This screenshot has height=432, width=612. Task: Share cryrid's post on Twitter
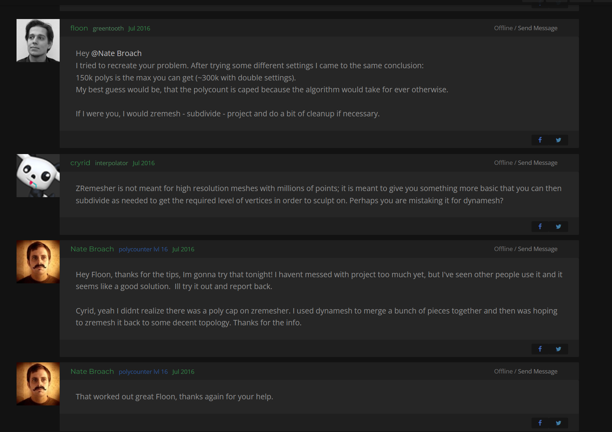point(558,227)
